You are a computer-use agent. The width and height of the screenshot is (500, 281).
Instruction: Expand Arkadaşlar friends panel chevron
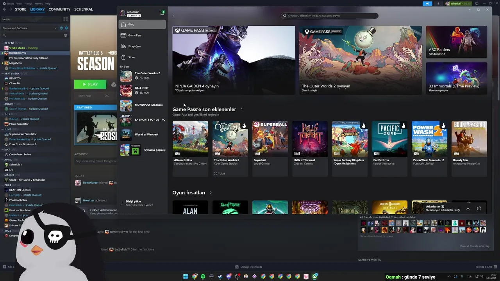[468, 208]
